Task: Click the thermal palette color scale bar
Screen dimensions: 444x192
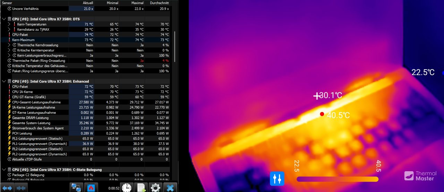Action: [x=338, y=179]
